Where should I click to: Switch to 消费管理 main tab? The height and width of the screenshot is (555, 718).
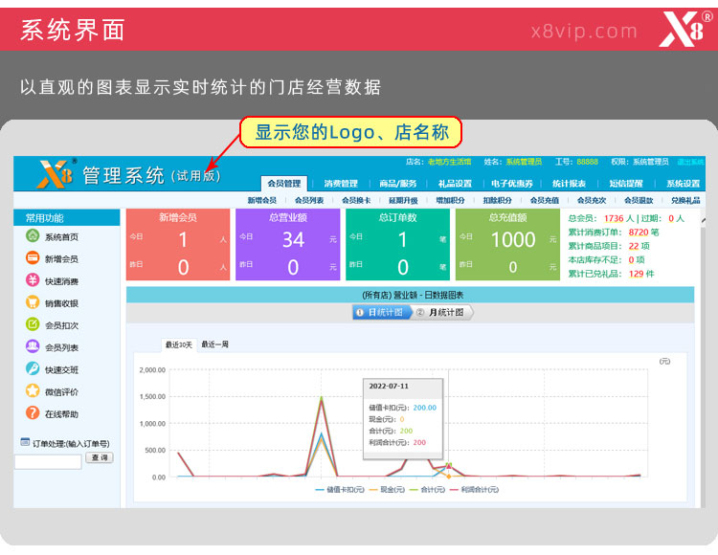click(x=341, y=184)
